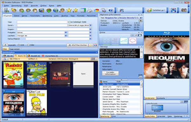191x122 pixels.
Task: Click into the Titel input field
Action: [x=42, y=22]
